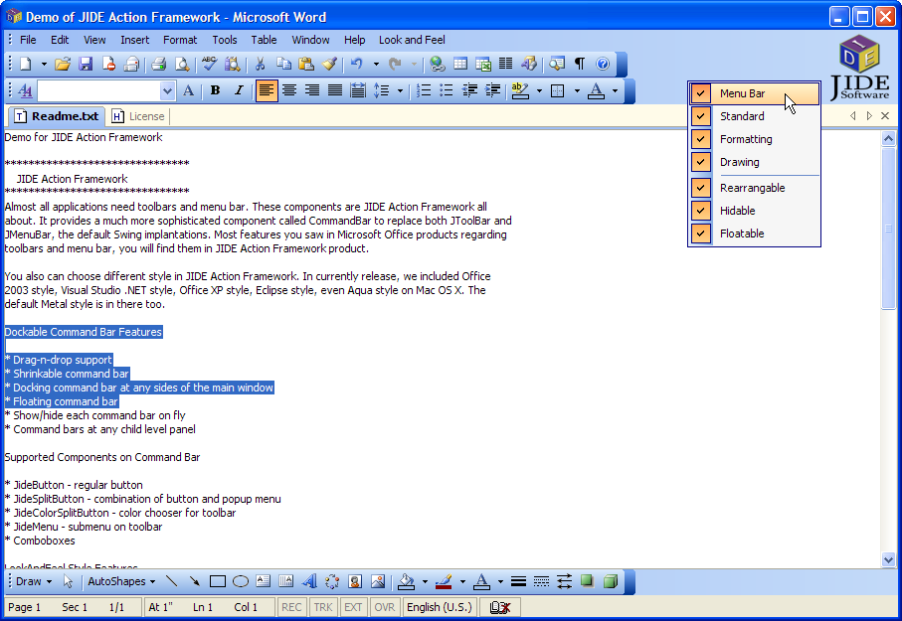Select the Line drawing tool
902x621 pixels.
point(171,581)
